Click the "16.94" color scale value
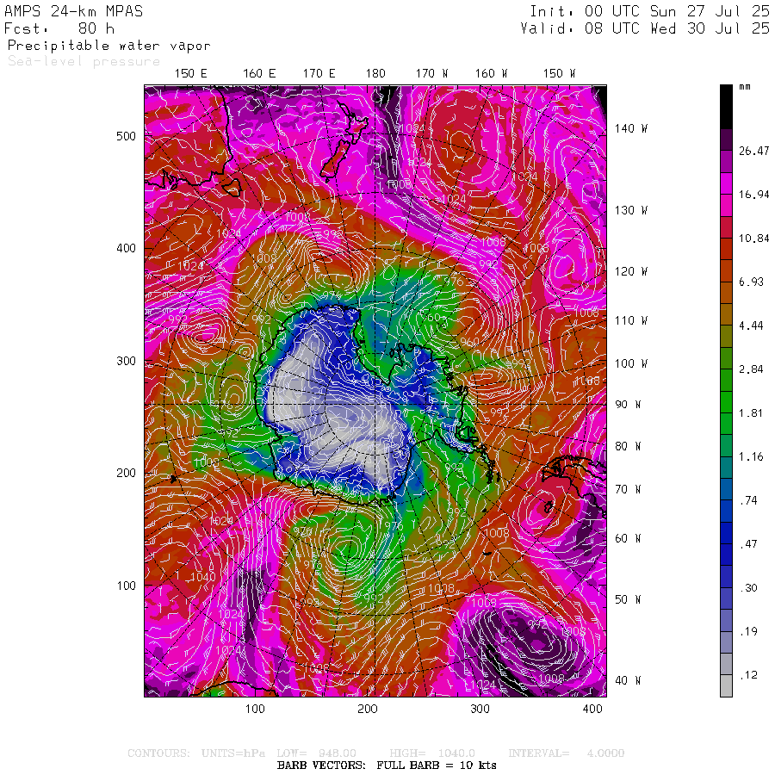The height and width of the screenshot is (775, 775). (754, 195)
